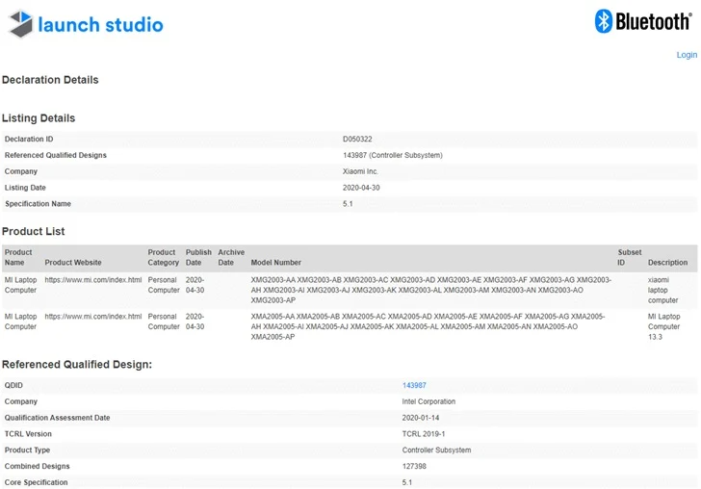Click the Description column header
Viewport: 701px width, 489px height.
(x=667, y=262)
